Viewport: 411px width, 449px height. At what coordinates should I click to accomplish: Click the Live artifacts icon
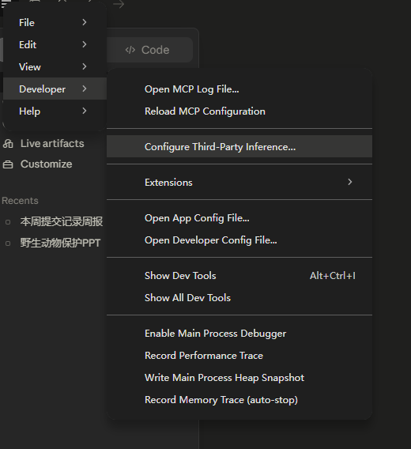pyautogui.click(x=8, y=143)
